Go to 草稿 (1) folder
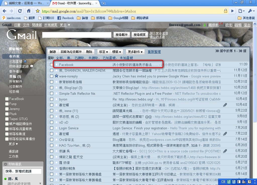Screen dimensions: 257x185 click(15, 76)
